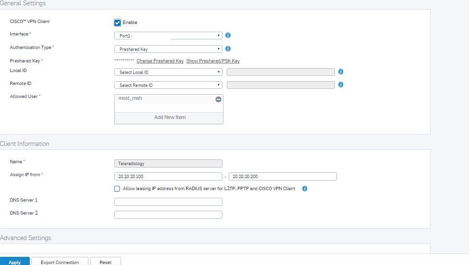
Task: Click info icon beside Authentication Type
Action: coord(228,48)
